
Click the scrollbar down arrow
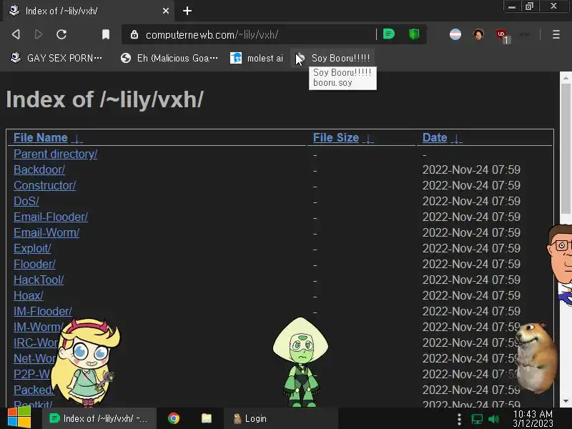(x=566, y=401)
